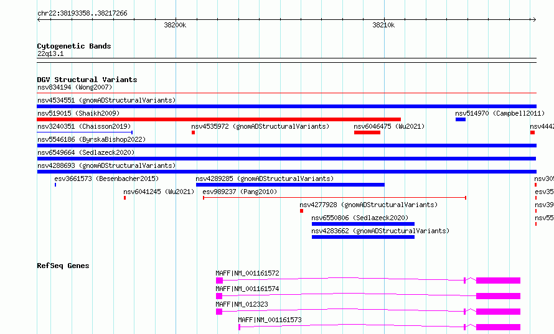
Task: Click the DGV Structural Variants track title
Action: (x=87, y=80)
